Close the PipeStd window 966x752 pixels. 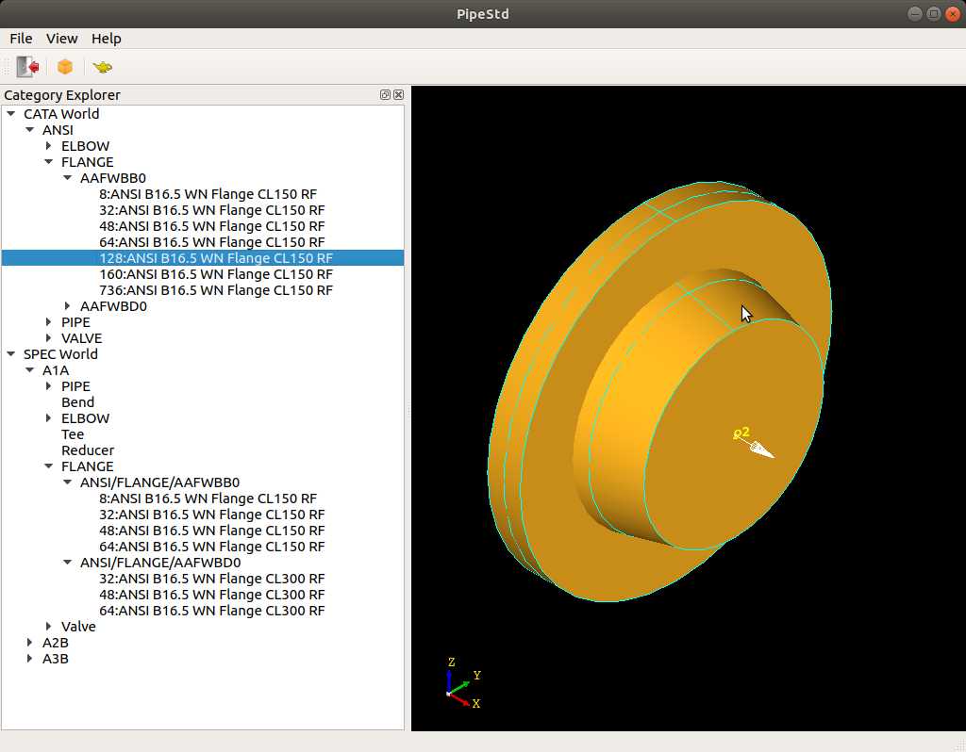953,13
